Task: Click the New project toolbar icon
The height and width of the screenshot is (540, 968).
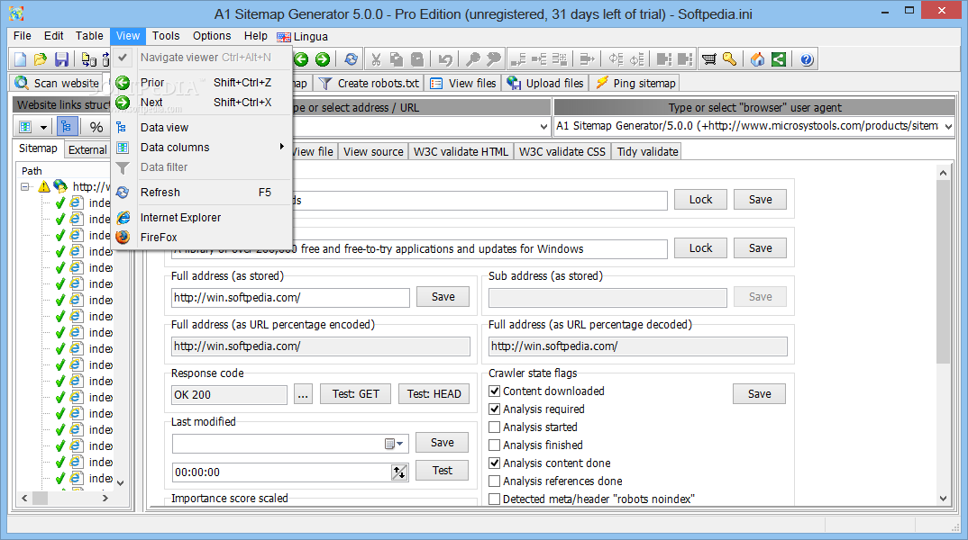Action: click(21, 59)
